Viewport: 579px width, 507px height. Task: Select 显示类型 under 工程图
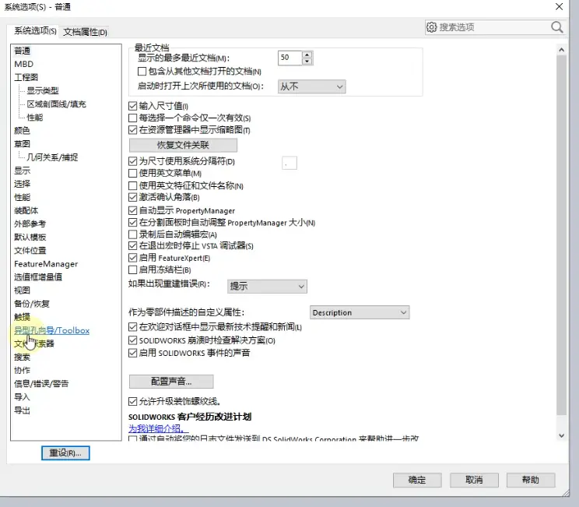(x=43, y=90)
